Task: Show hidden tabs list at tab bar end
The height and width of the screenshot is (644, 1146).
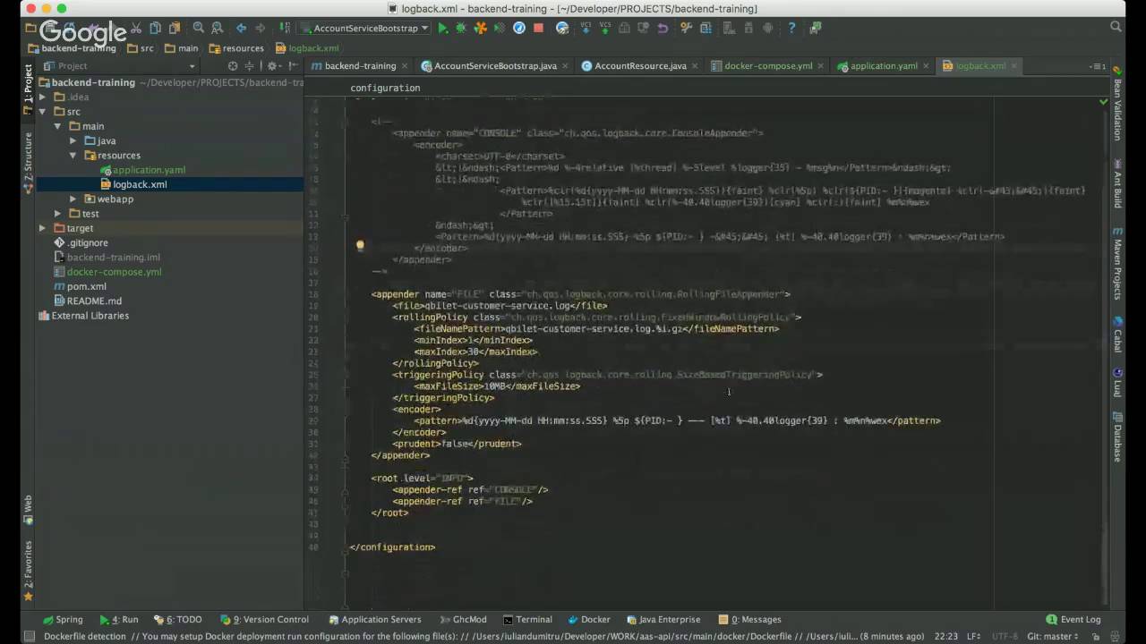Action: point(1097,66)
